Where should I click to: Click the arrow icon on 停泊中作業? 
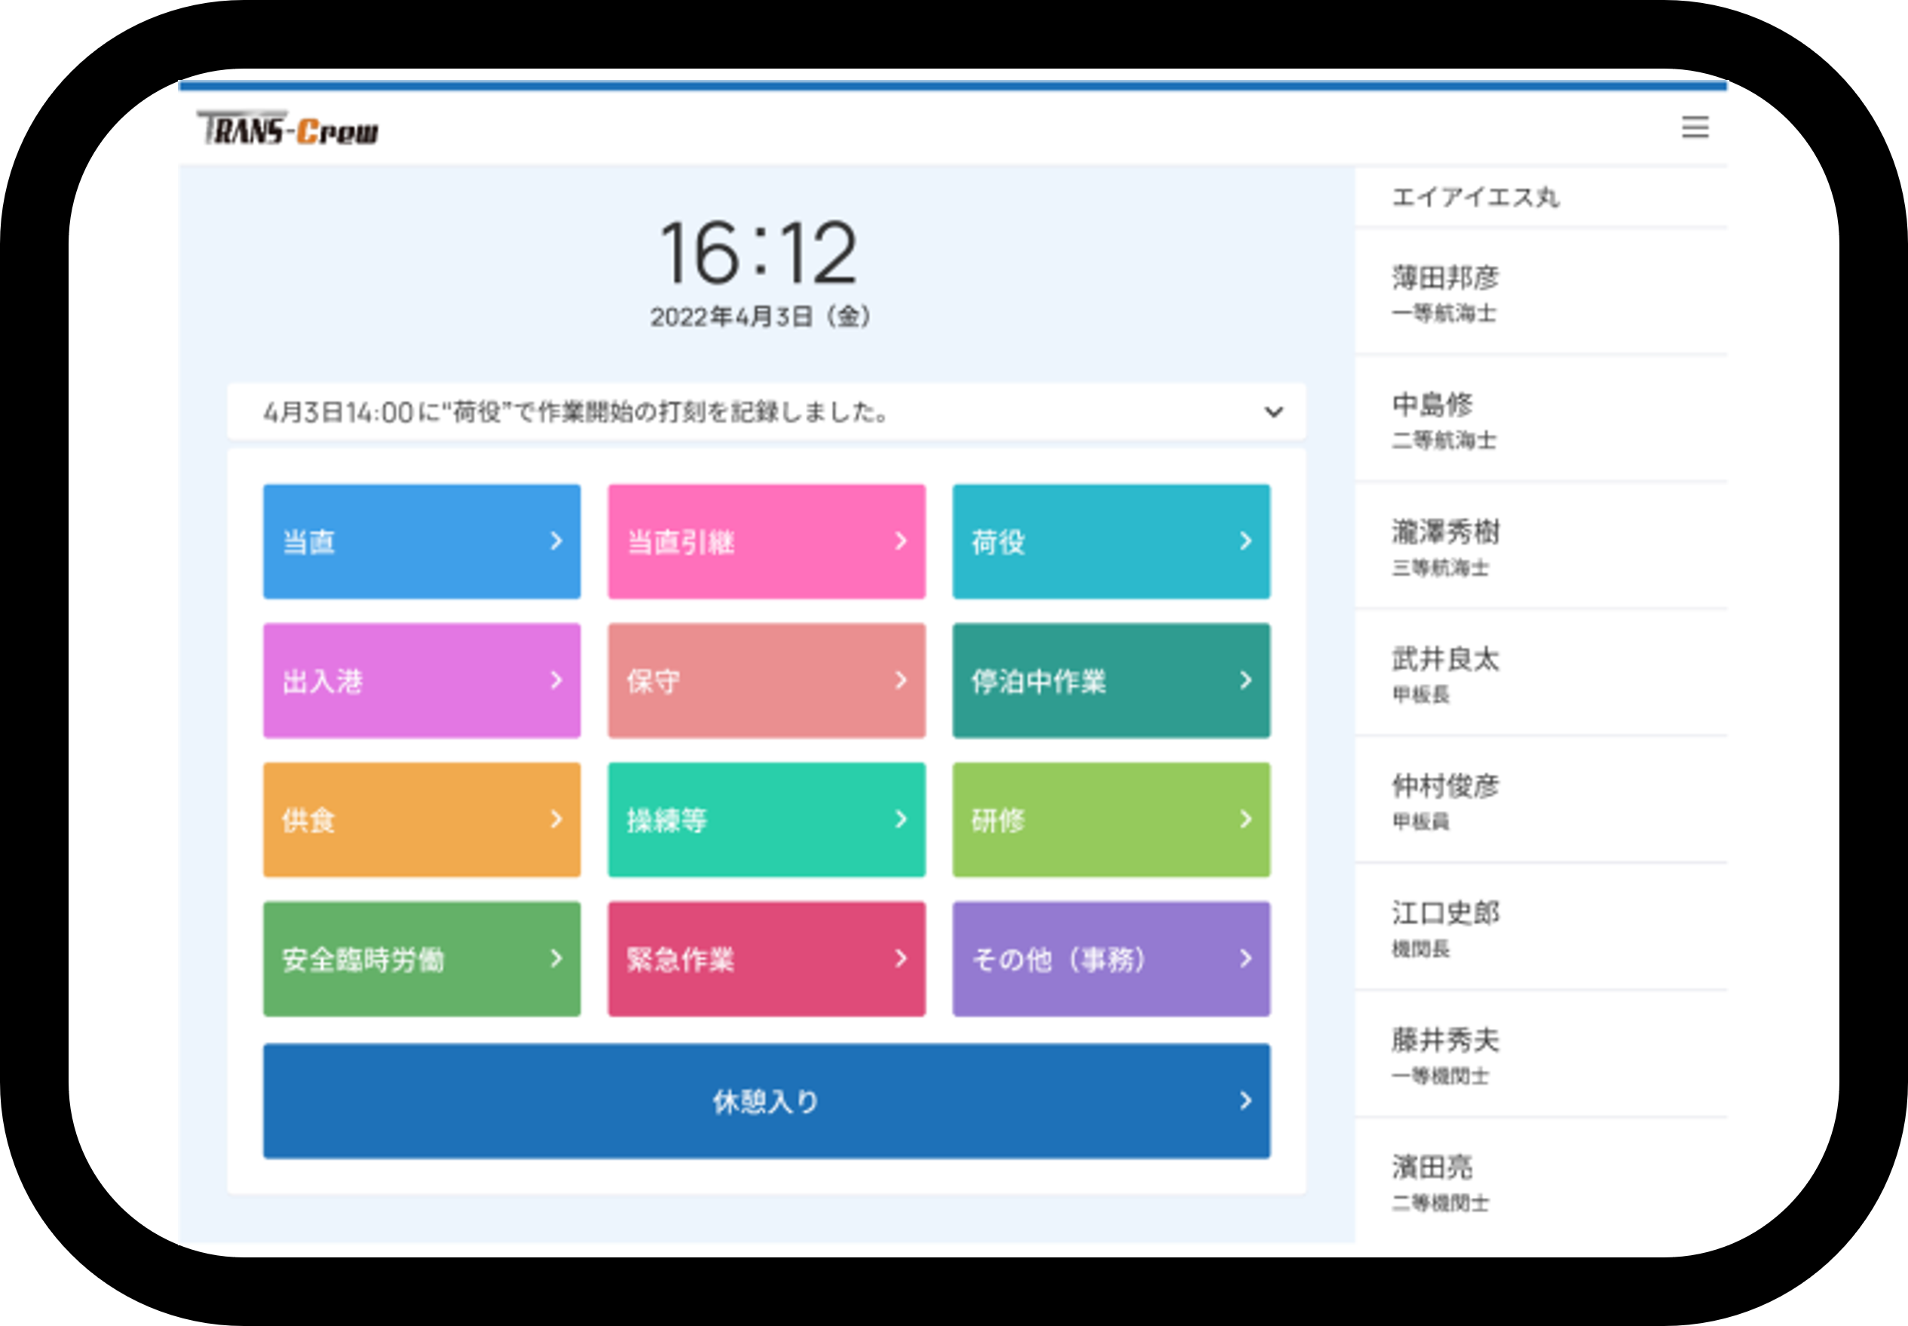point(1246,681)
